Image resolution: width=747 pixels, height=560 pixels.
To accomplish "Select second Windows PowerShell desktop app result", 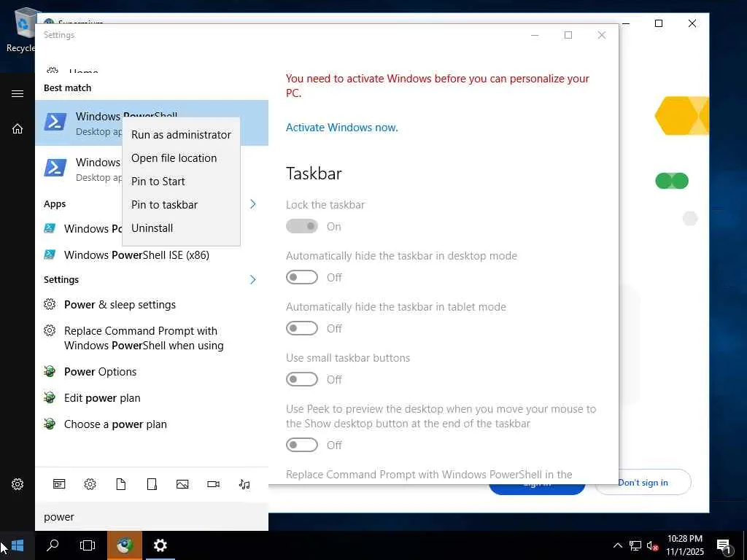I will (79, 169).
